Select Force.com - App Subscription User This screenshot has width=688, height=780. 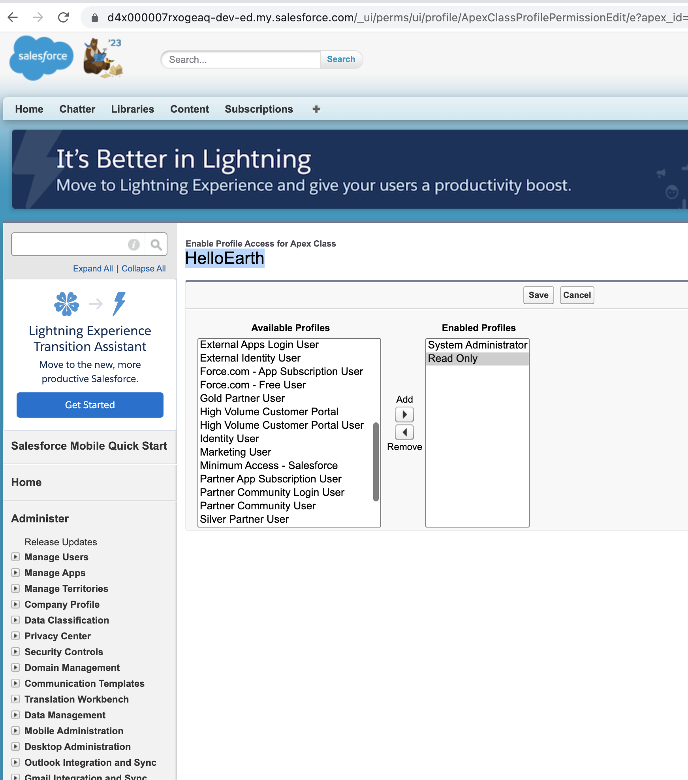(x=285, y=371)
